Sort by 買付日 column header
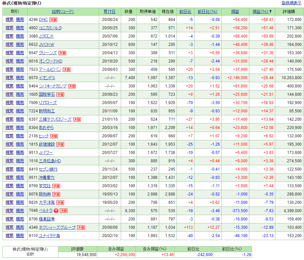The image size is (304, 260). tap(109, 12)
